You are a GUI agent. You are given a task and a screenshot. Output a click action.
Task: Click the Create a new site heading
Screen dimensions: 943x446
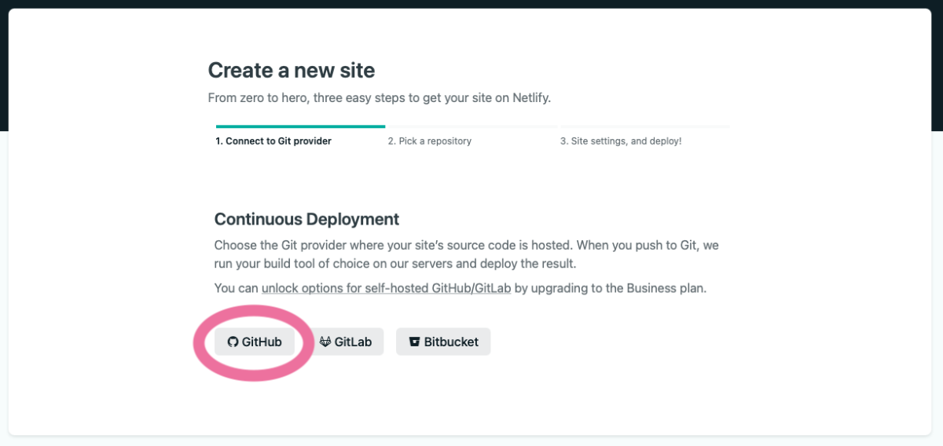(x=292, y=71)
